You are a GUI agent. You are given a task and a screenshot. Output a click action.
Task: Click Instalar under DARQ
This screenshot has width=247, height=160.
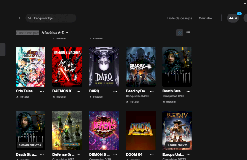click(x=96, y=97)
